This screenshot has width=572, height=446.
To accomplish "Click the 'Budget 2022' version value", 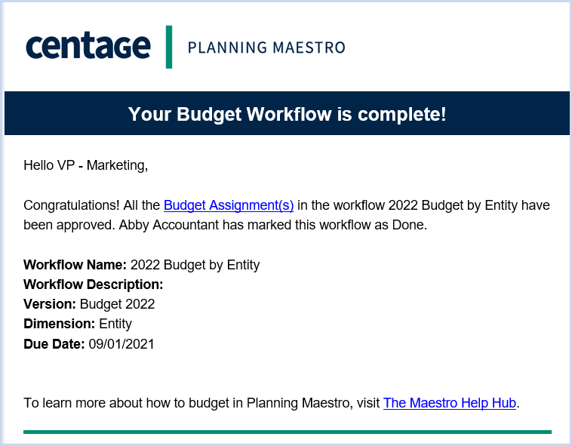I will (x=118, y=305).
